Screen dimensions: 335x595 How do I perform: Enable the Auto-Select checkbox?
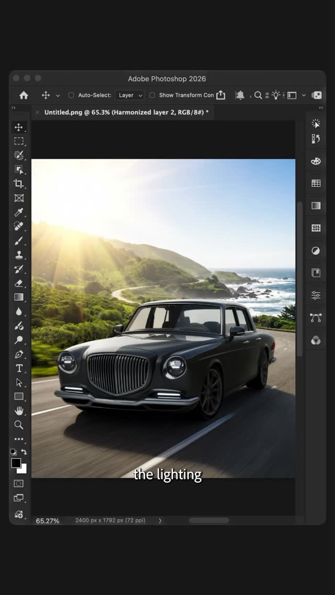coord(71,95)
